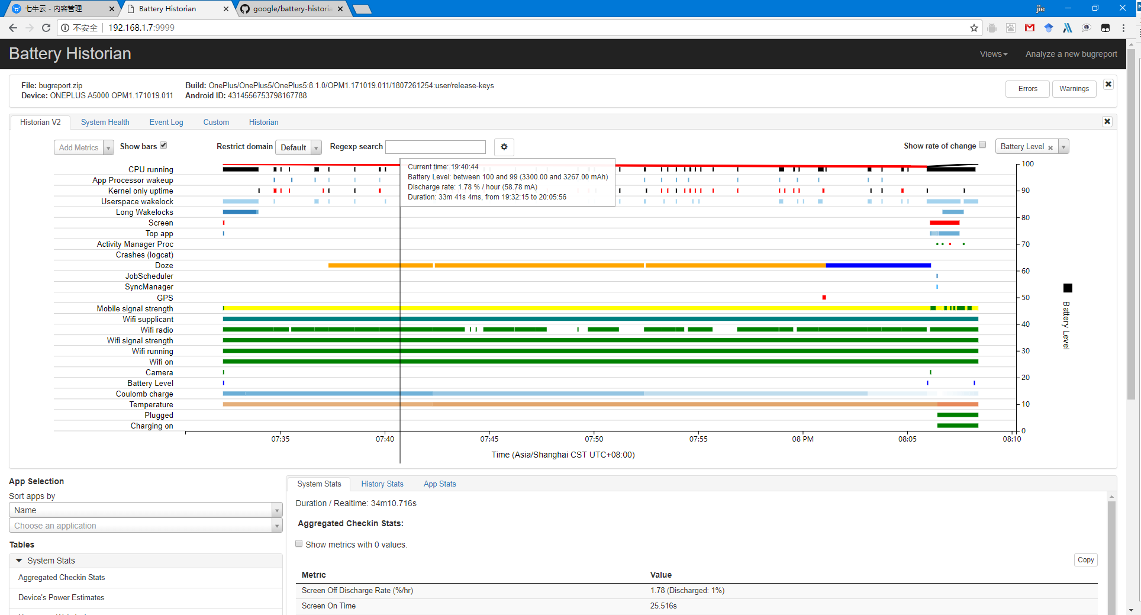This screenshot has height=615, width=1141.
Task: Close the google/battery-historian browser tab
Action: coord(340,9)
